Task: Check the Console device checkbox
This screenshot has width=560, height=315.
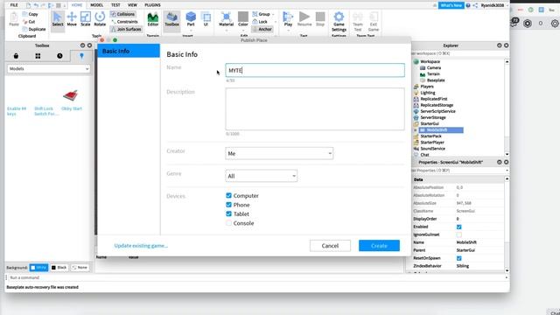Action: (x=228, y=223)
